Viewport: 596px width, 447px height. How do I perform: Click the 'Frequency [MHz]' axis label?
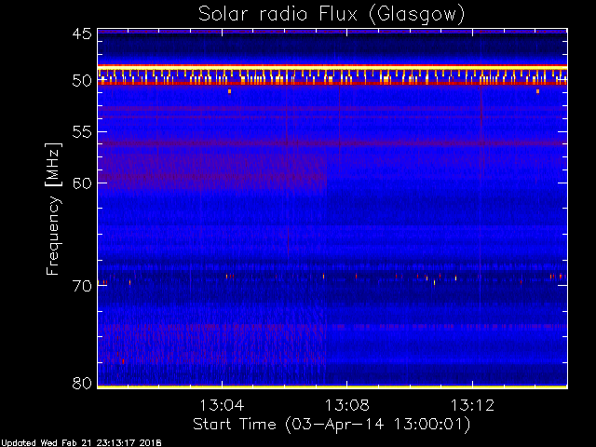tap(53, 209)
